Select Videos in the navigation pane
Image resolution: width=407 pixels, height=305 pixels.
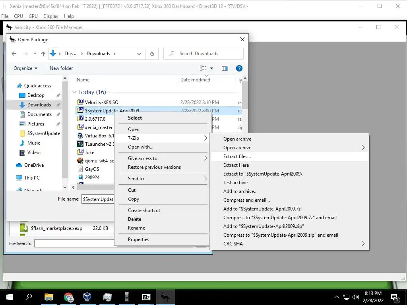tap(34, 152)
